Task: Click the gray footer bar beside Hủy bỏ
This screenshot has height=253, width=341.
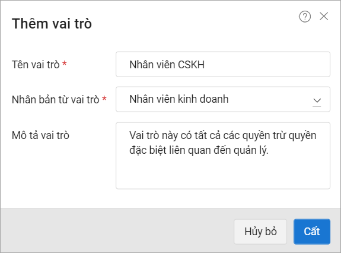Action: click(x=117, y=231)
